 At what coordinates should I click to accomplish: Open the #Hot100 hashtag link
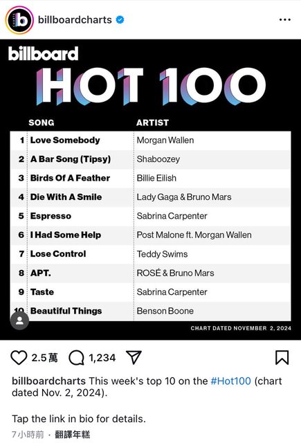tap(230, 381)
